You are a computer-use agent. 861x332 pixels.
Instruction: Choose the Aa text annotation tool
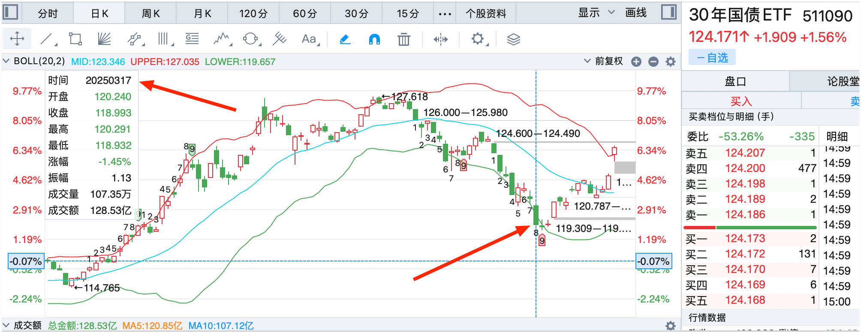coord(309,39)
